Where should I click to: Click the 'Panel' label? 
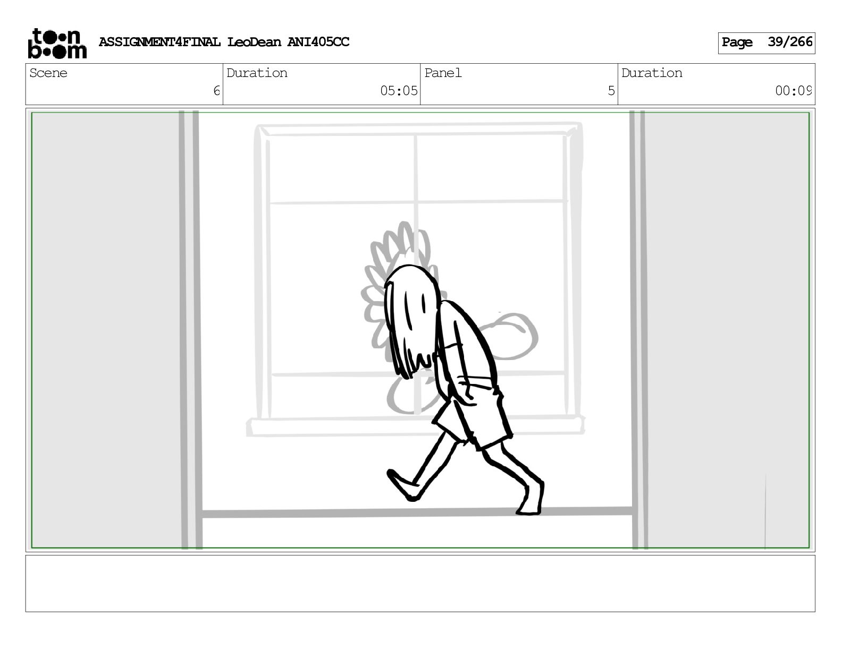[443, 73]
